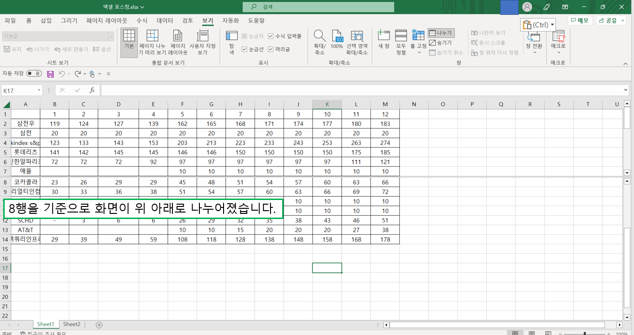Toggle the 나누기 split button
Viewport: 634px width, 335px height.
441,33
